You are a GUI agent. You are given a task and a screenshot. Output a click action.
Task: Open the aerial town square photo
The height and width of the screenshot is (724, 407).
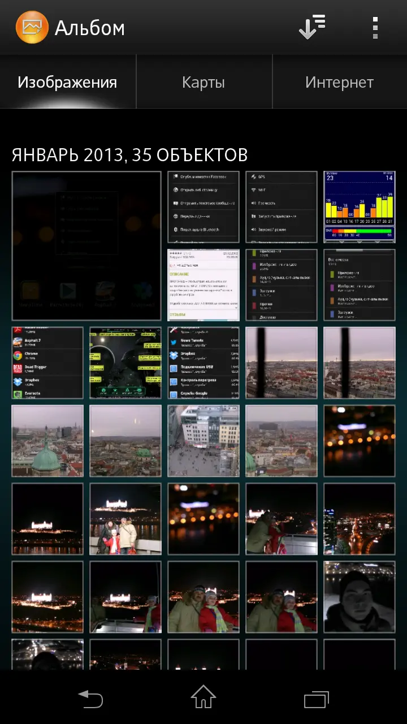(203, 441)
